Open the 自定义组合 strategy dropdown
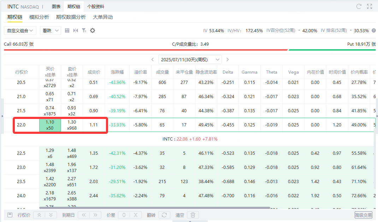Image resolution: width=378 pixels, height=222 pixels. (x=20, y=30)
